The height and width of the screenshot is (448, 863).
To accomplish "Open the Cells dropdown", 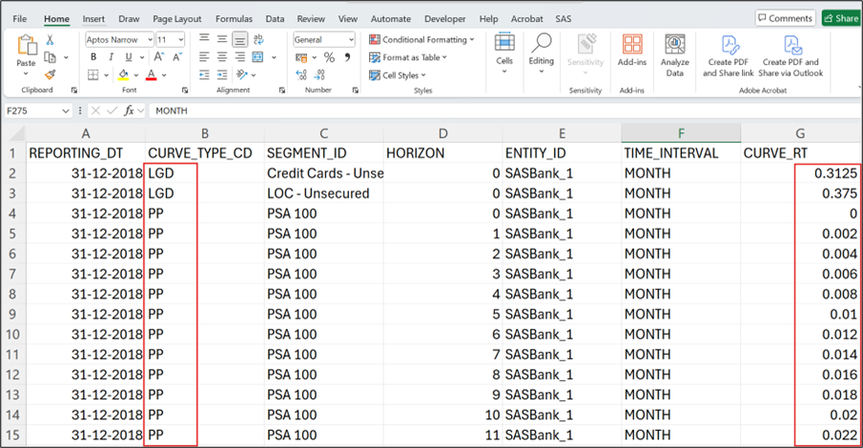I will [504, 53].
